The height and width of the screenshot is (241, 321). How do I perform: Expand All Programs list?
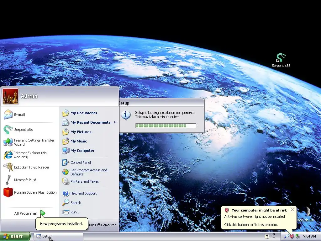(x=30, y=213)
